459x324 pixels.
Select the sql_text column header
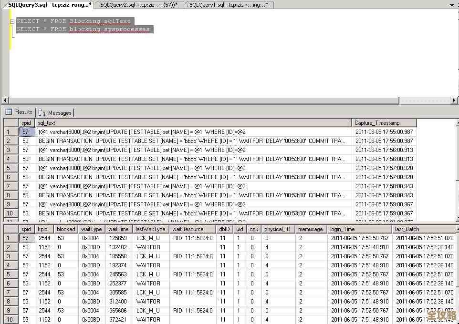(x=191, y=122)
